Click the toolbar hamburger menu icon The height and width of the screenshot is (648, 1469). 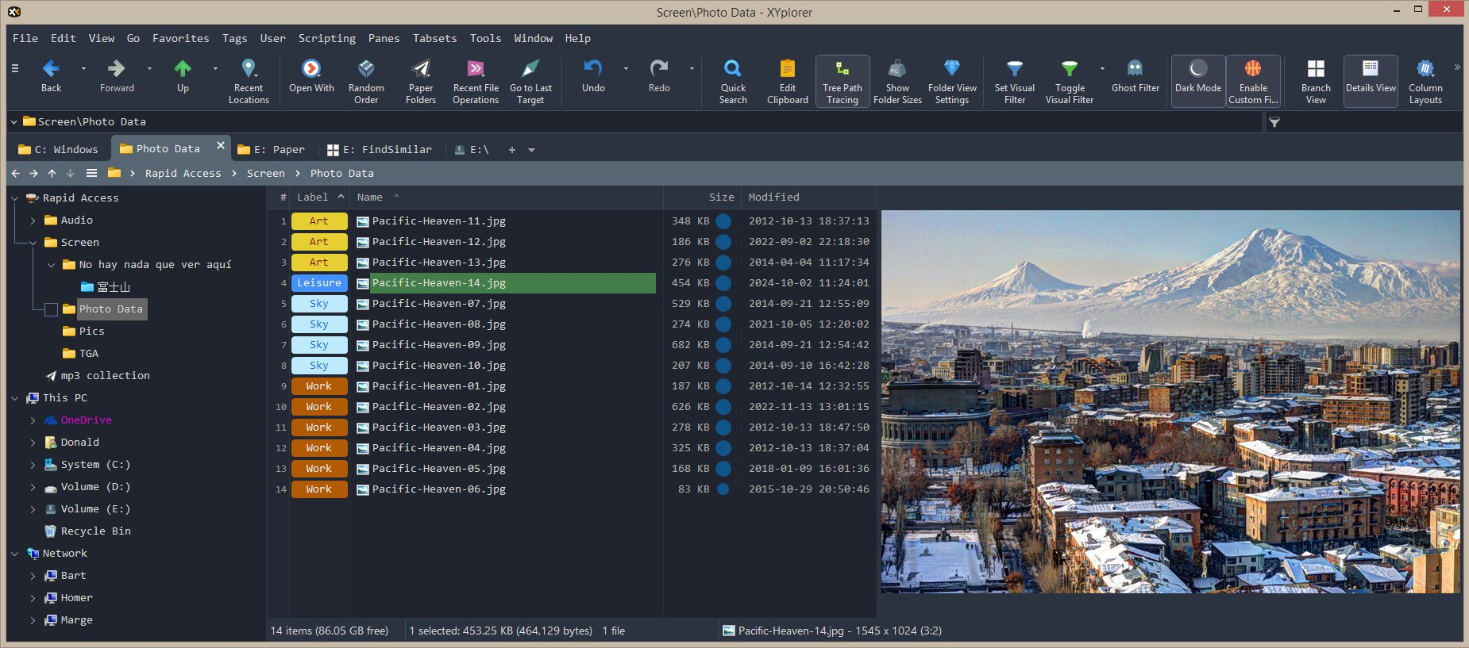15,69
